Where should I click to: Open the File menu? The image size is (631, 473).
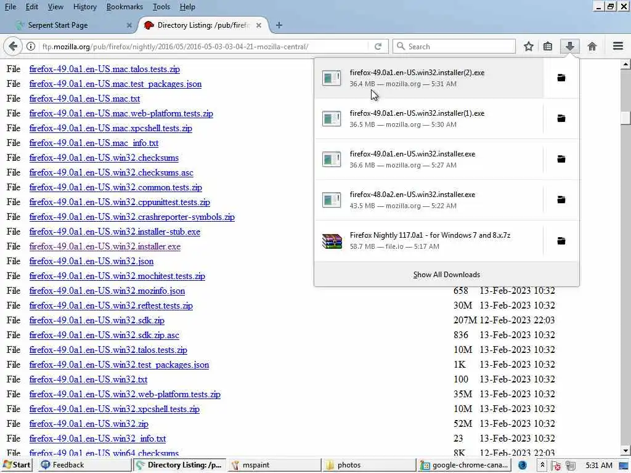(10, 7)
